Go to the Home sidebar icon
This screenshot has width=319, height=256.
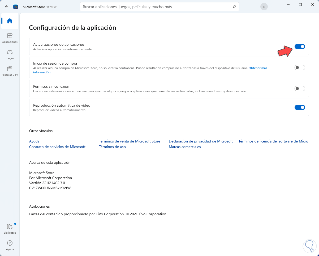coord(10,21)
